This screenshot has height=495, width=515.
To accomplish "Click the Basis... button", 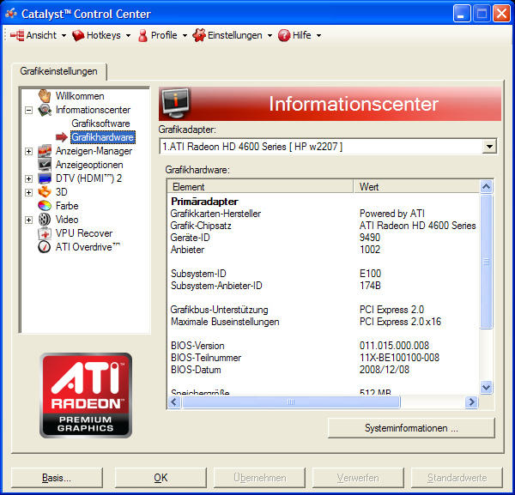I will pyautogui.click(x=57, y=478).
